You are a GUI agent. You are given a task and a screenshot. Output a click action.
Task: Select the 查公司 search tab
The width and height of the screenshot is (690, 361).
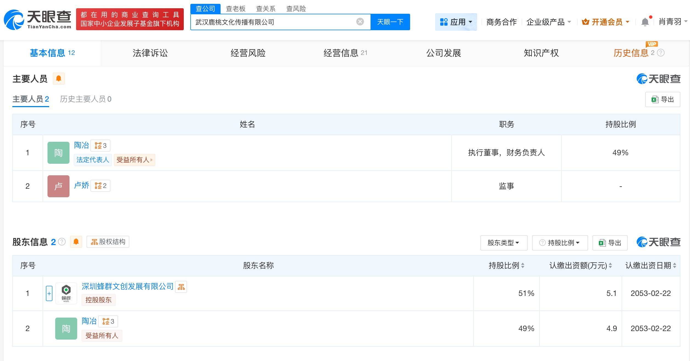pos(205,9)
